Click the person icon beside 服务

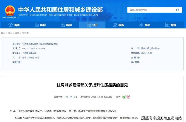115,25
